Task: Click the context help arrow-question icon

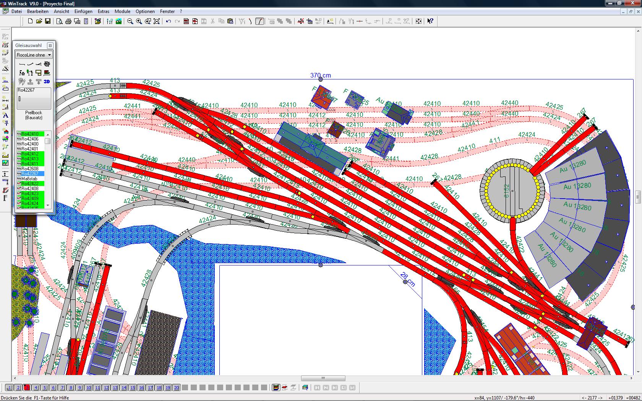Action: 430,21
